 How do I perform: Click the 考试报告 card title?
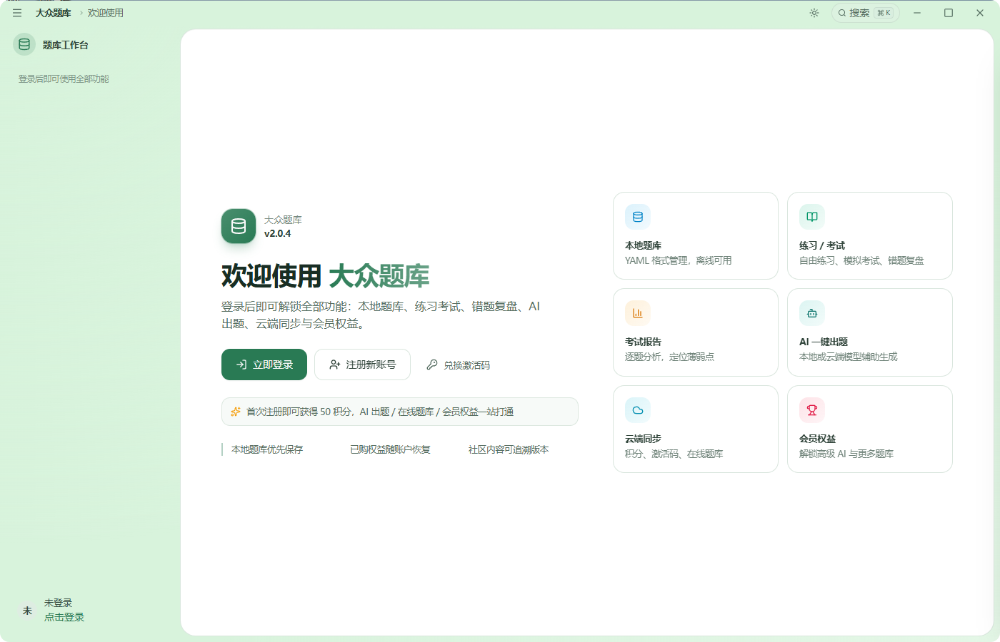pyautogui.click(x=643, y=342)
